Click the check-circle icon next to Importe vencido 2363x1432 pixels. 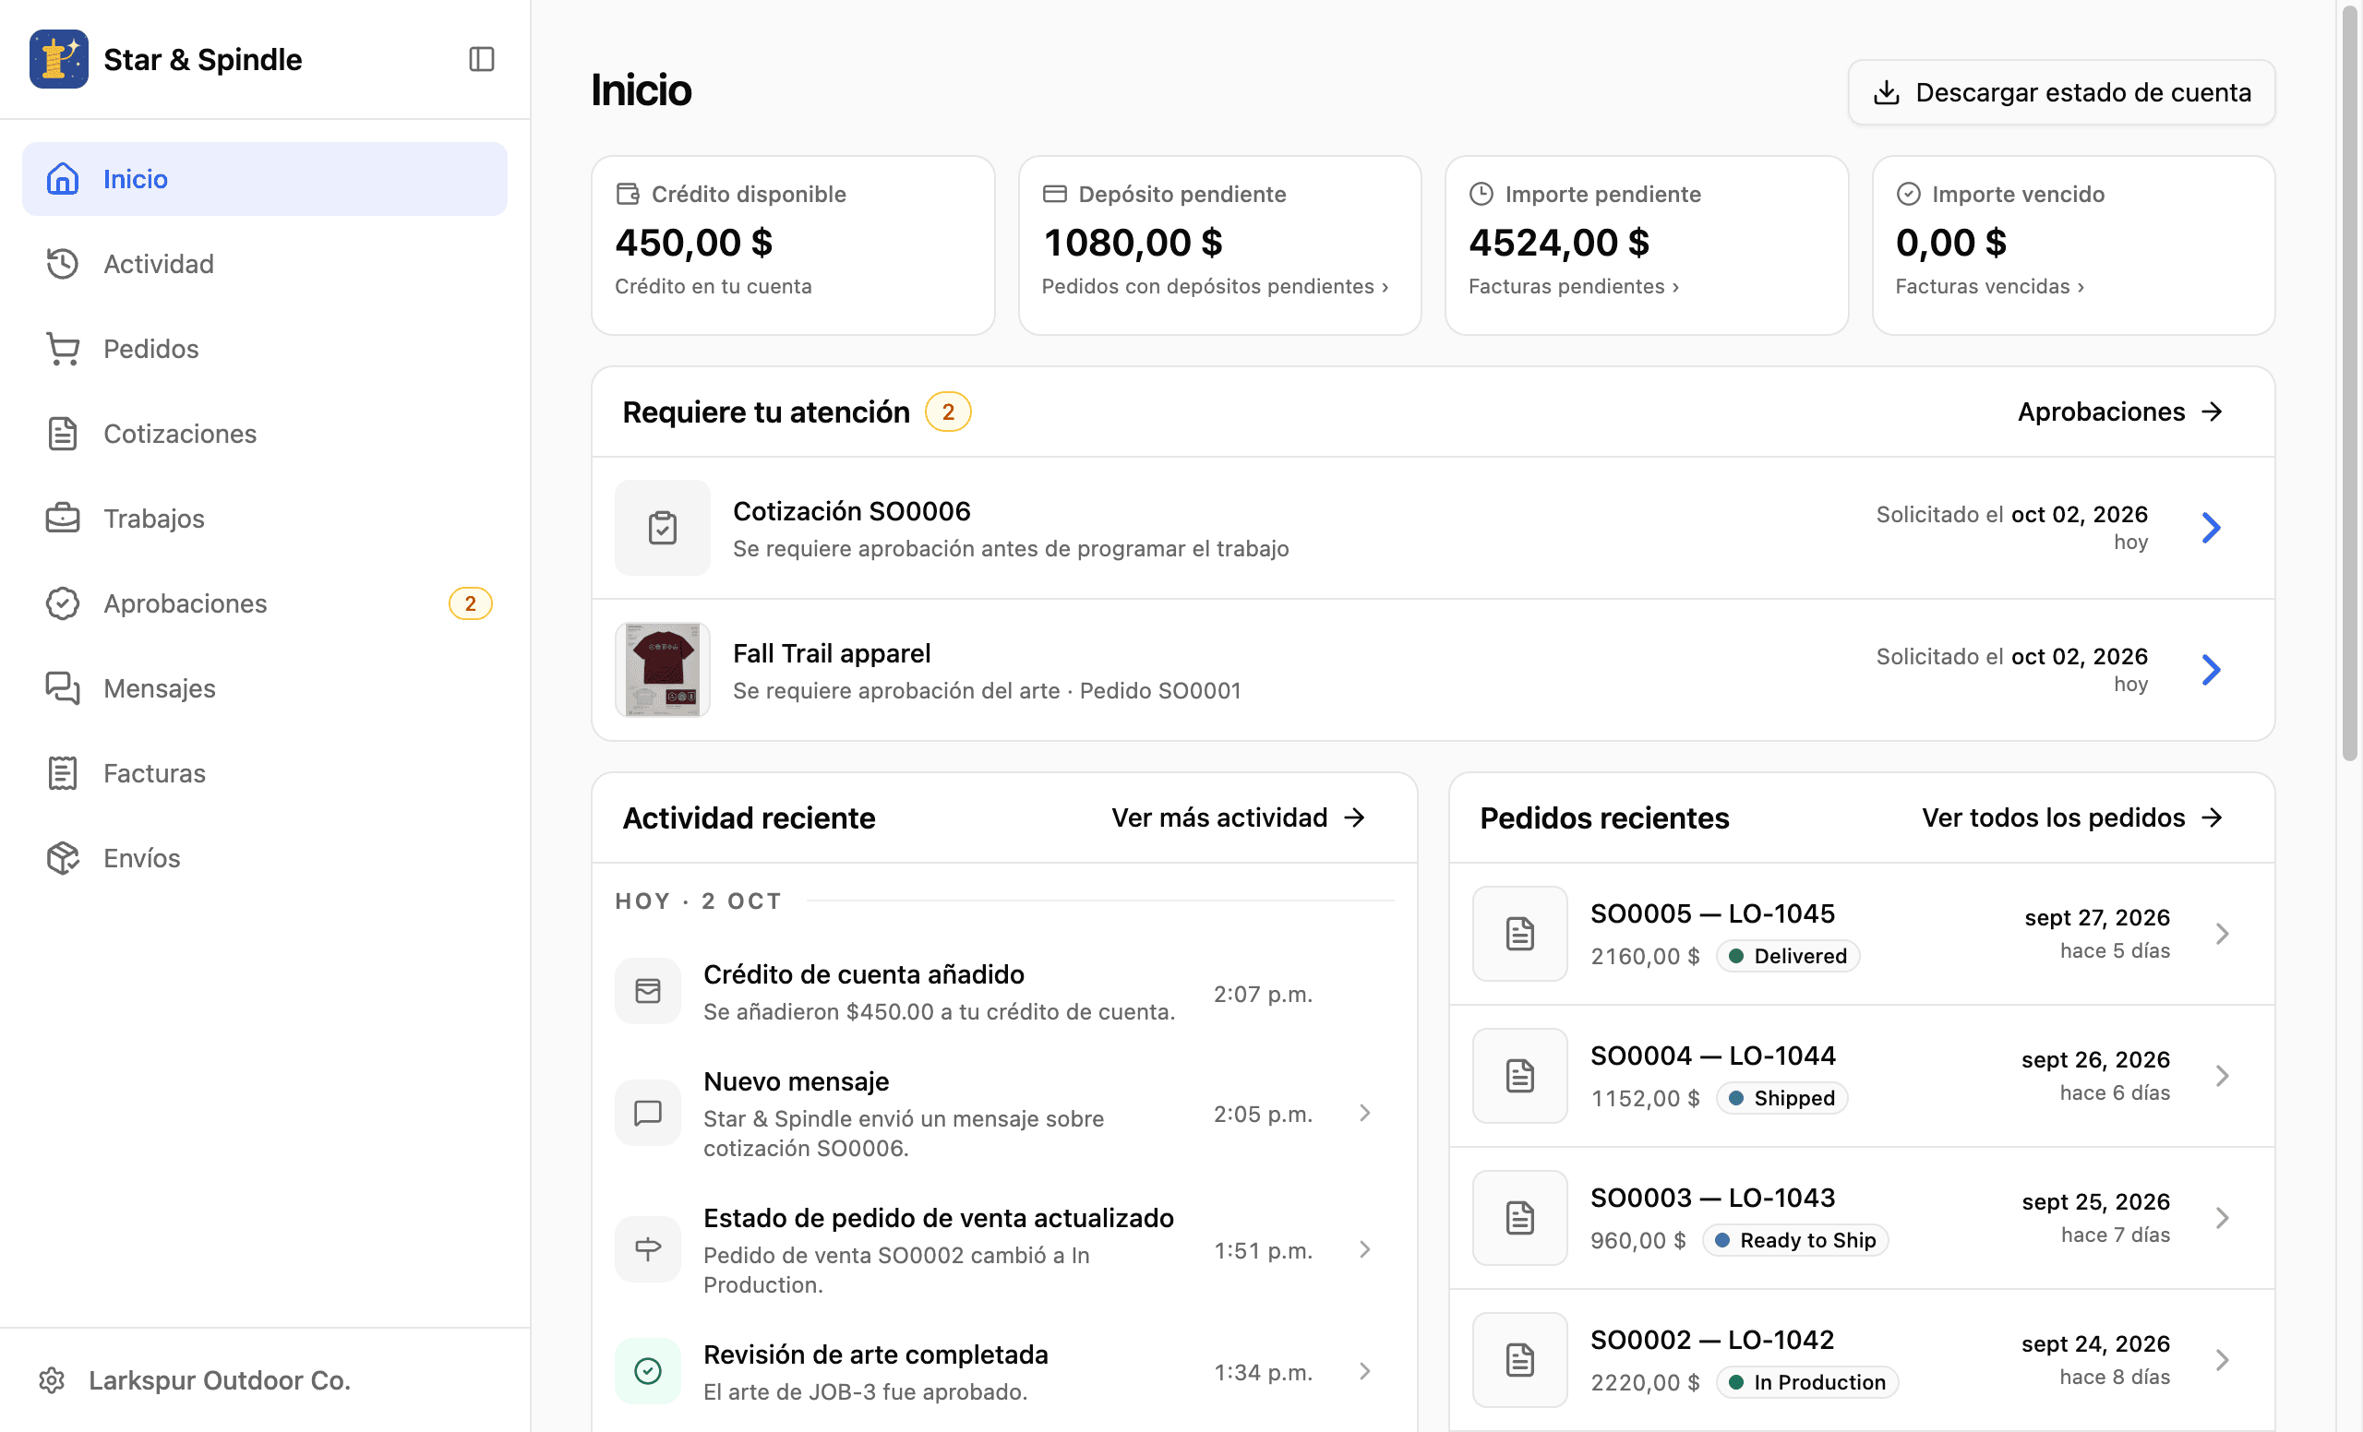1909,194
